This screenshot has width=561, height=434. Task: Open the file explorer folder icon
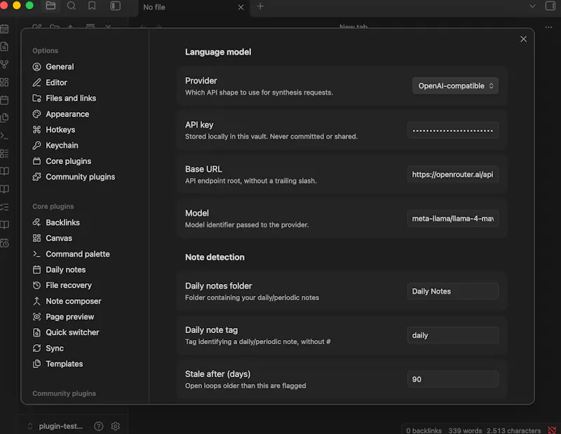pyautogui.click(x=50, y=6)
